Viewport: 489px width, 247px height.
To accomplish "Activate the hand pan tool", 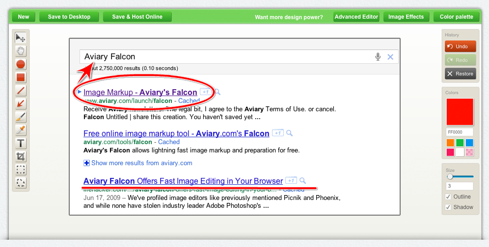I will click(21, 51).
